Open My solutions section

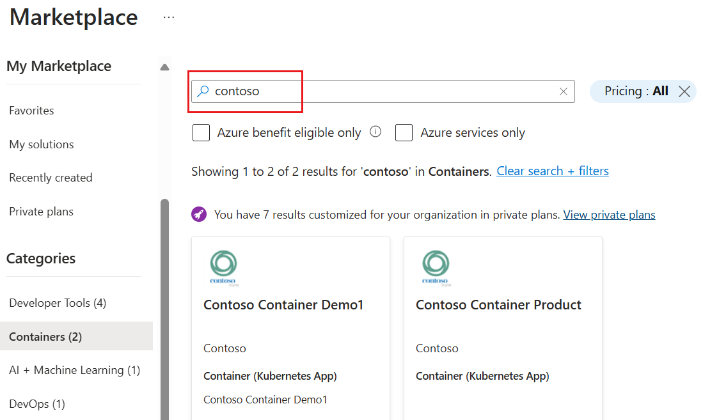[x=42, y=144]
